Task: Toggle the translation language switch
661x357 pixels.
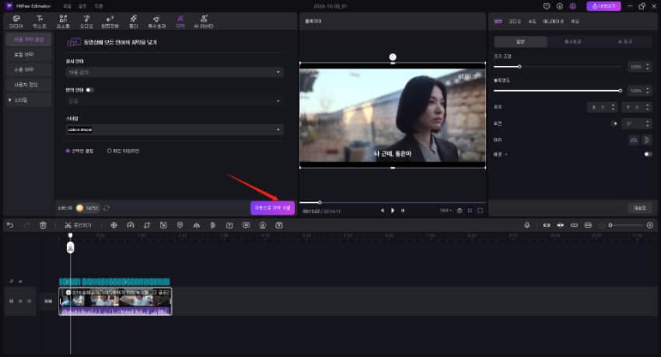Action: [x=90, y=90]
